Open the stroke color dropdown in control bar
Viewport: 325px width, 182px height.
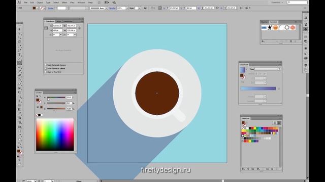(x=44, y=8)
